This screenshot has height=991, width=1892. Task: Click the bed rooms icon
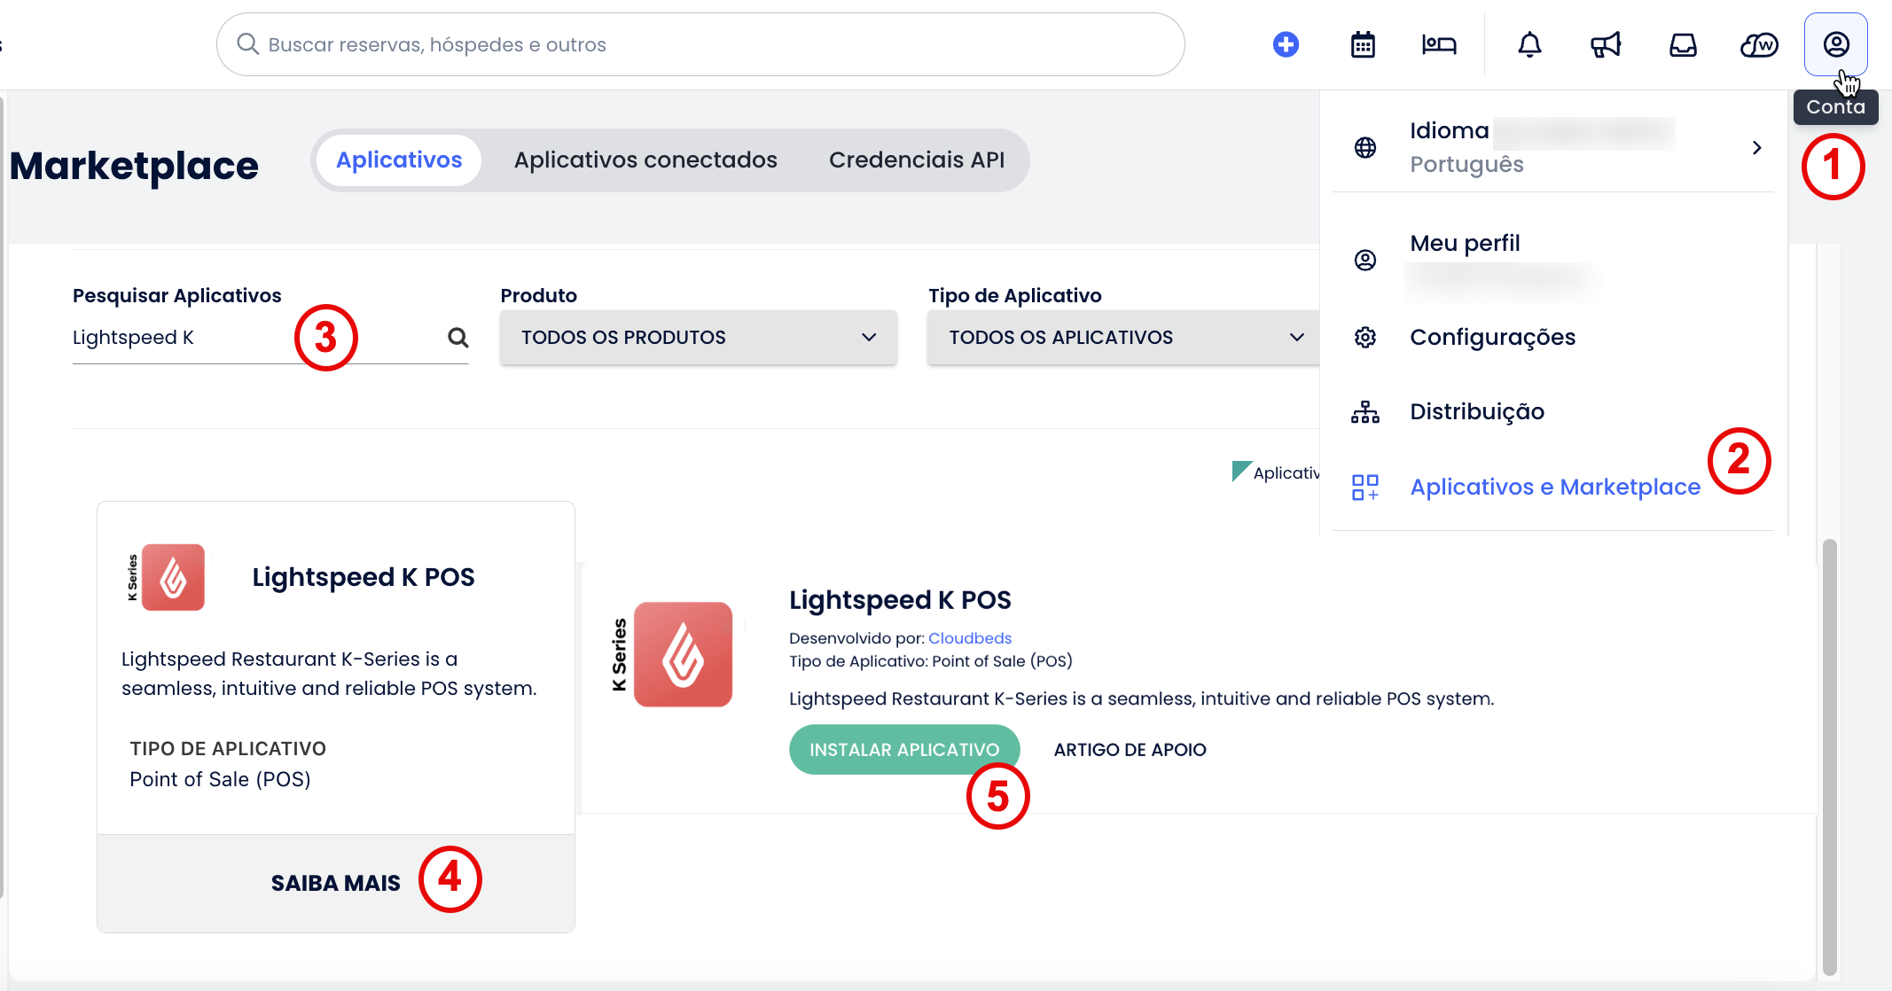(1439, 44)
